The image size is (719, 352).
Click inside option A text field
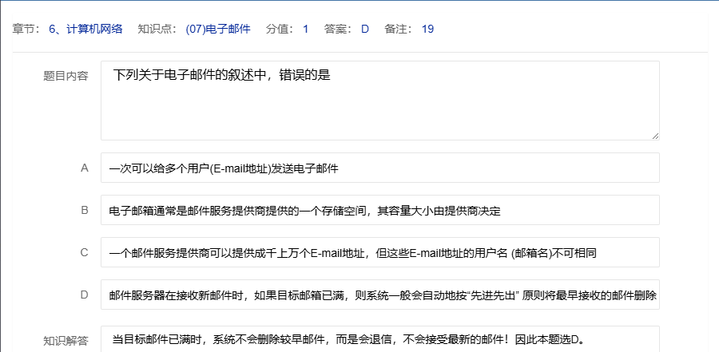point(379,168)
